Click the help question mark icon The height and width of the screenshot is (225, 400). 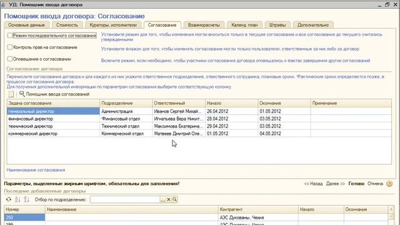389,184
